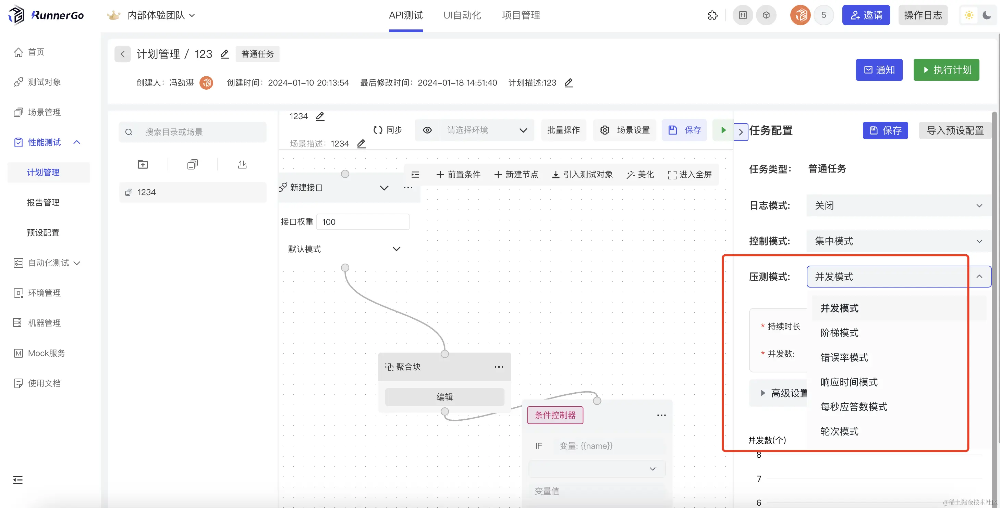1000x508 pixels.
Task: Select 阶梯模式 from the dropdown list
Action: pyautogui.click(x=839, y=333)
